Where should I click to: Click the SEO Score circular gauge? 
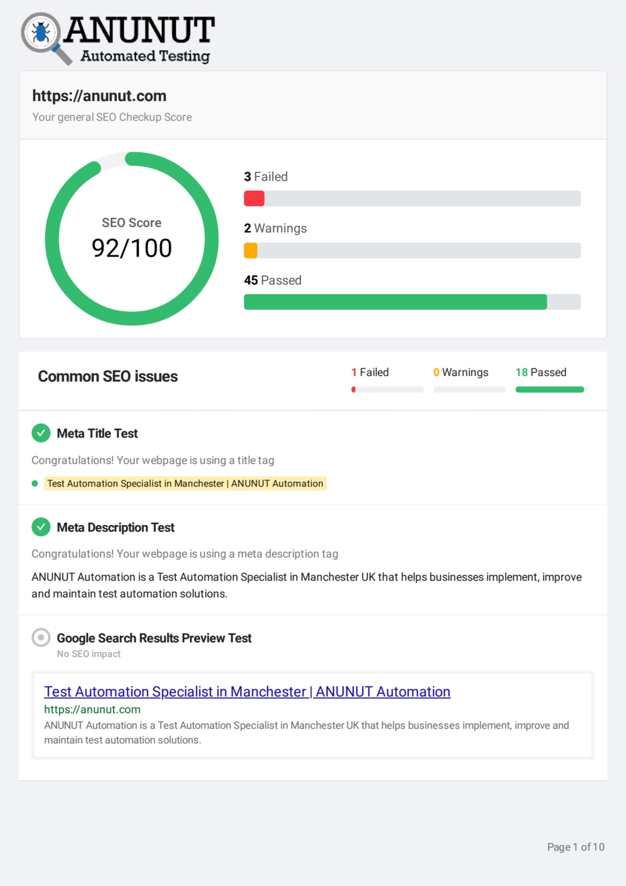click(132, 239)
